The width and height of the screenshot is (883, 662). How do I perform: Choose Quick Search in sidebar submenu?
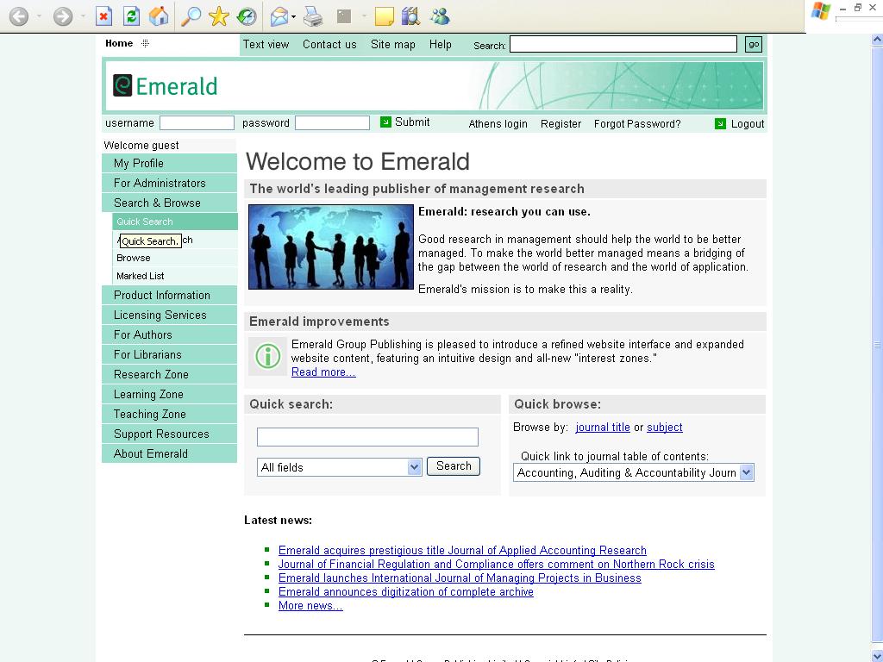(x=174, y=222)
